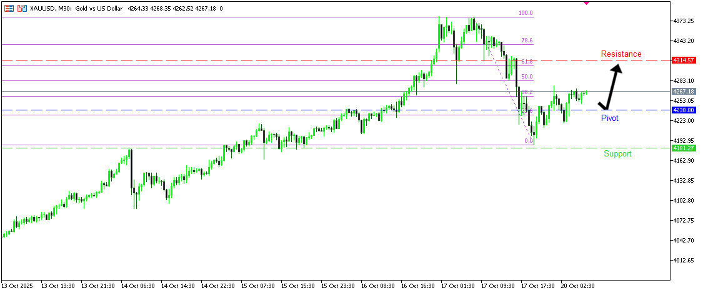
Task: Click the gray 4267.18 current price tag
Action: coord(684,92)
